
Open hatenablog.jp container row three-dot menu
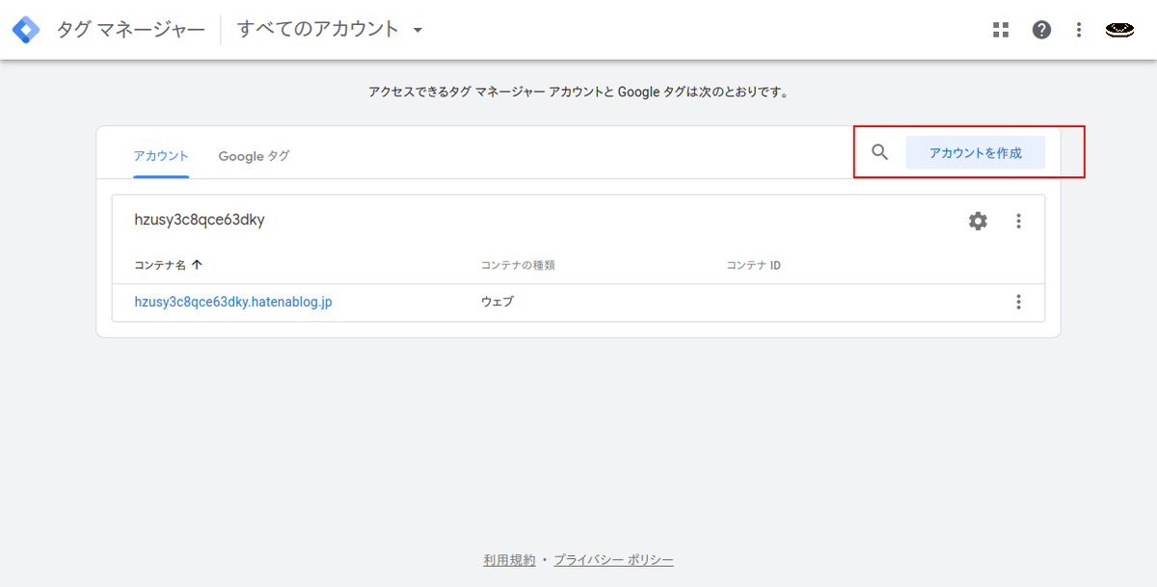tap(1018, 302)
